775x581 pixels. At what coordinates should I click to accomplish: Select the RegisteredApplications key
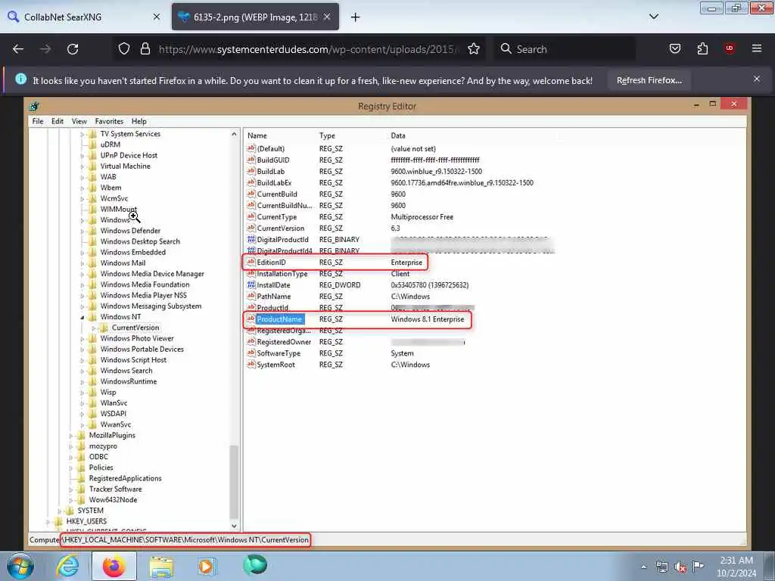tap(125, 478)
